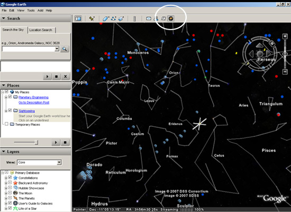291x212 pixels.
Task: Uncheck the Constellations layer checkbox
Action: [10, 178]
